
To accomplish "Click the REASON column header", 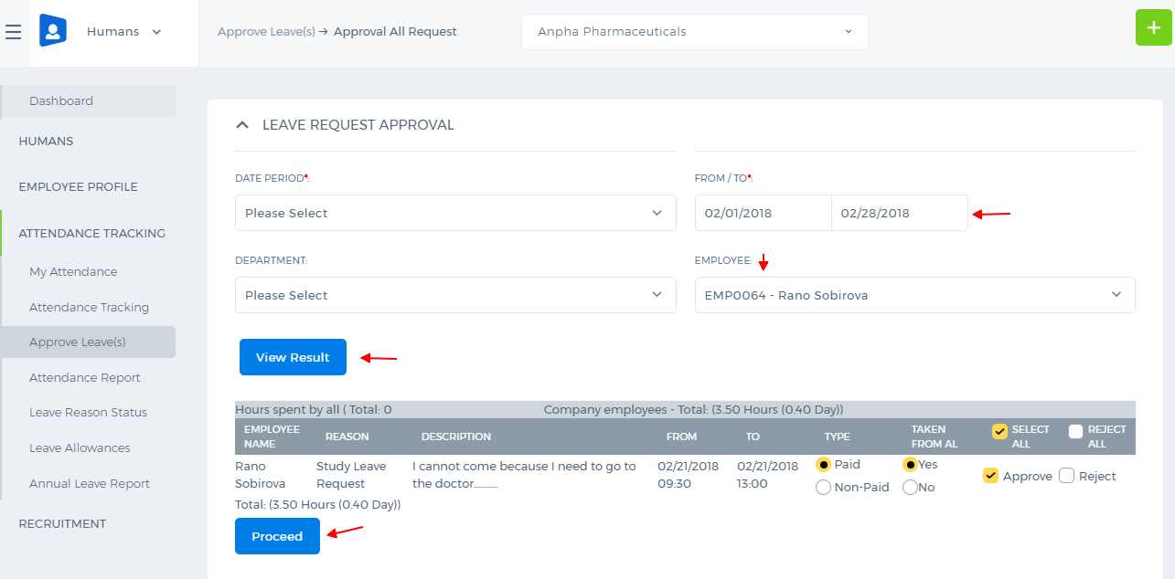I will click(x=347, y=437).
